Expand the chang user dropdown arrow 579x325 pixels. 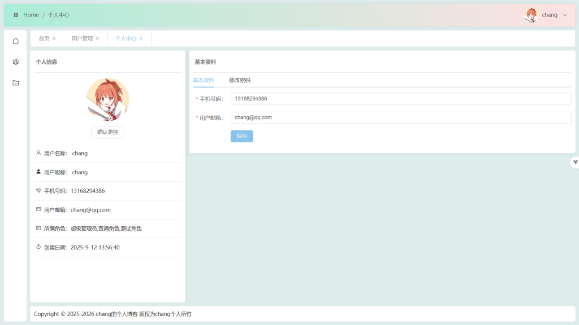(x=565, y=15)
